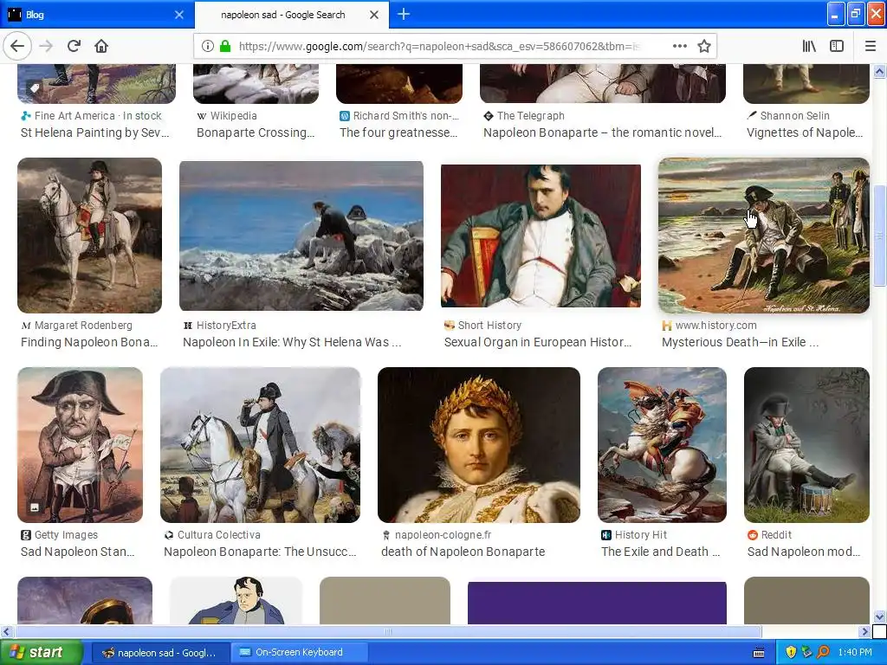Viewport: 887px width, 665px height.
Task: Click the orange magnifier tray icon
Action: click(x=823, y=653)
